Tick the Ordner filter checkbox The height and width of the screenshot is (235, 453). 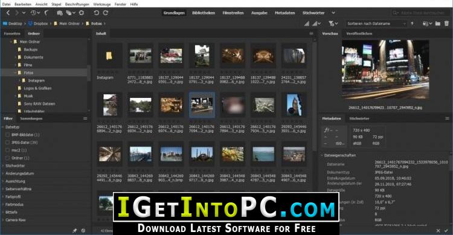point(8,158)
